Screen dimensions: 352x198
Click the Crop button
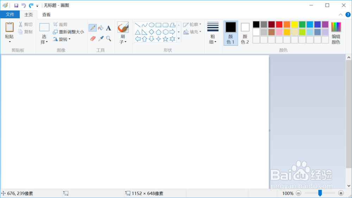60,24
